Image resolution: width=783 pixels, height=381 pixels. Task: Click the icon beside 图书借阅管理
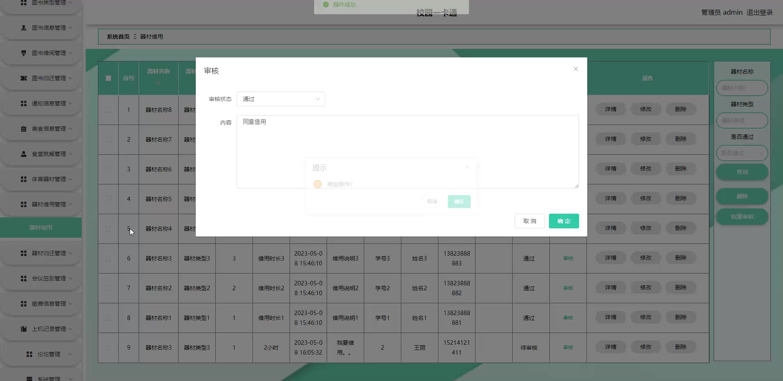pos(24,53)
